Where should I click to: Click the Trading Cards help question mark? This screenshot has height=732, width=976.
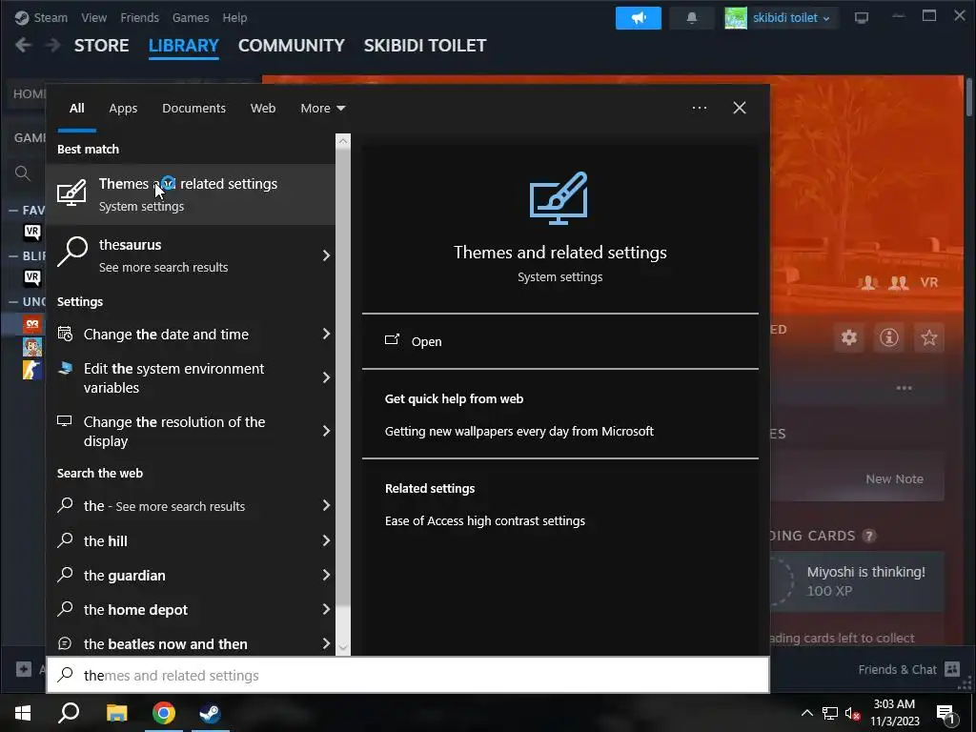[x=869, y=536]
